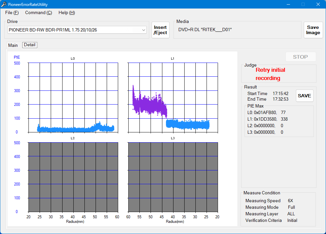Click the L0: 0x01AFB80 PIE Max row
The width and height of the screenshot is (326, 234).
click(266, 113)
